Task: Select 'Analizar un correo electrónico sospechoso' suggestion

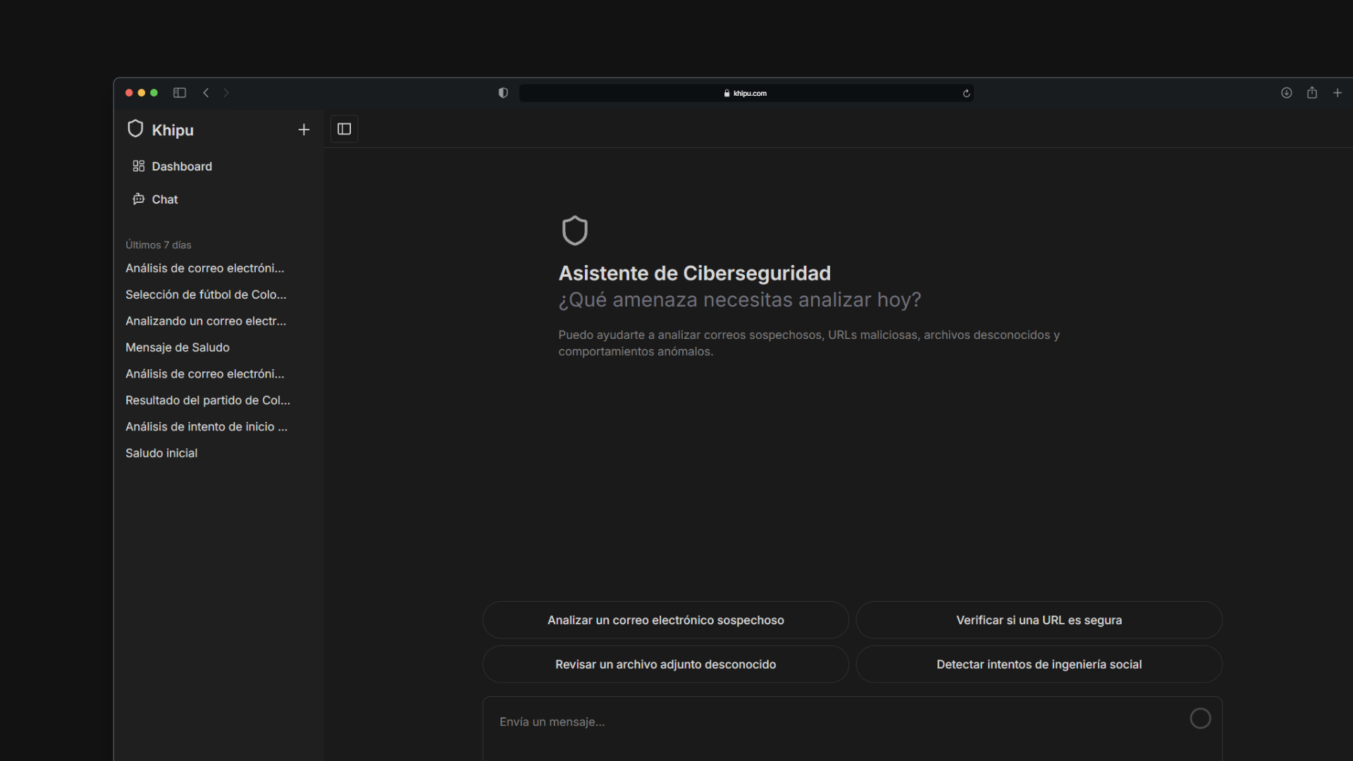Action: coord(665,620)
